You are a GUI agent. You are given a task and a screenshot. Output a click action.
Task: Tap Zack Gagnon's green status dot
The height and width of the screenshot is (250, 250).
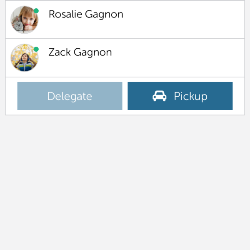pos(36,49)
